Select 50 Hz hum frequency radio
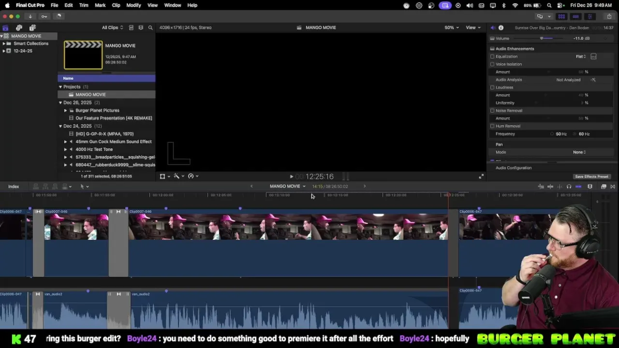Viewport: 619px width, 348px height. click(x=552, y=134)
